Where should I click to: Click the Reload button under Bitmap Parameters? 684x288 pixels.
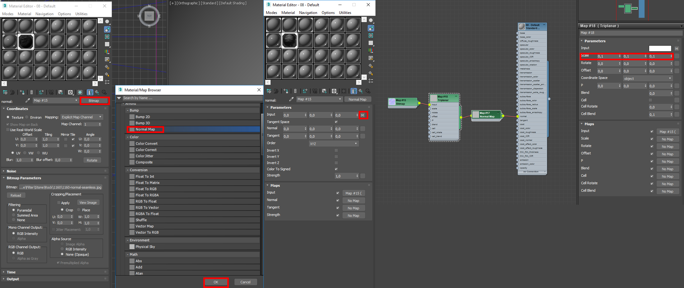[x=16, y=195]
